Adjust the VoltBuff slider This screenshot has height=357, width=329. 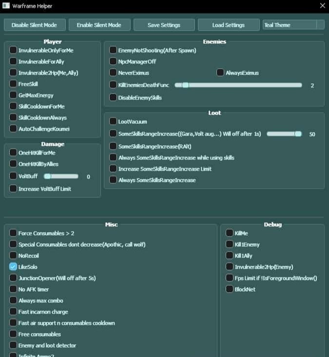point(61,177)
